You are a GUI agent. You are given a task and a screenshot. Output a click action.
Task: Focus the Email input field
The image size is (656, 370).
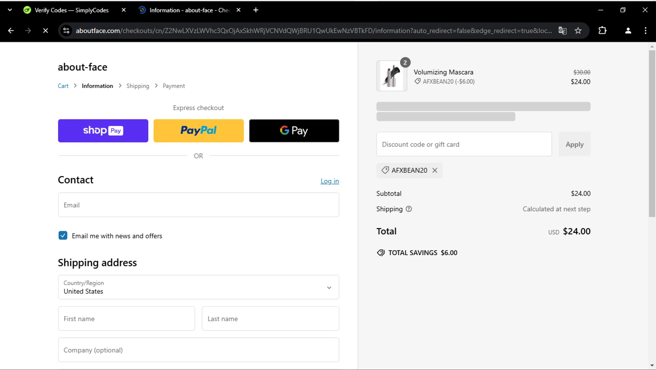pos(199,205)
